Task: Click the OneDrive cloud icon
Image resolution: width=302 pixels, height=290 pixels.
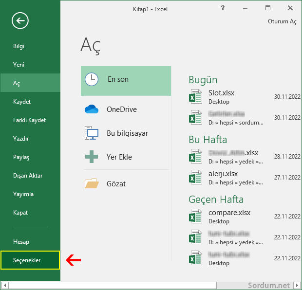Action: [92, 109]
